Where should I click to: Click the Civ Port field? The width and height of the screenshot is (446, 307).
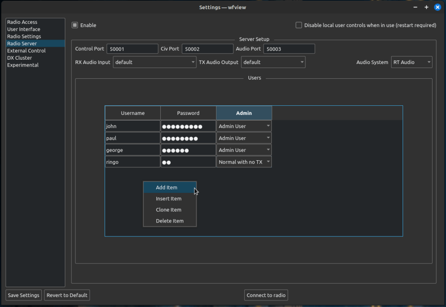(207, 49)
